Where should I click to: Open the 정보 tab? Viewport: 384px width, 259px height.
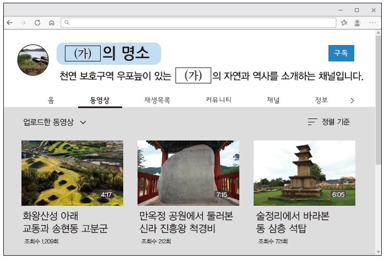pyautogui.click(x=321, y=100)
